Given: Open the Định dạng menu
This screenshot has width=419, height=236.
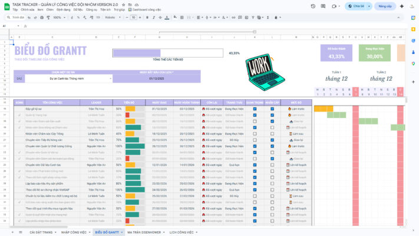Looking at the screenshot, I should coord(64,9).
